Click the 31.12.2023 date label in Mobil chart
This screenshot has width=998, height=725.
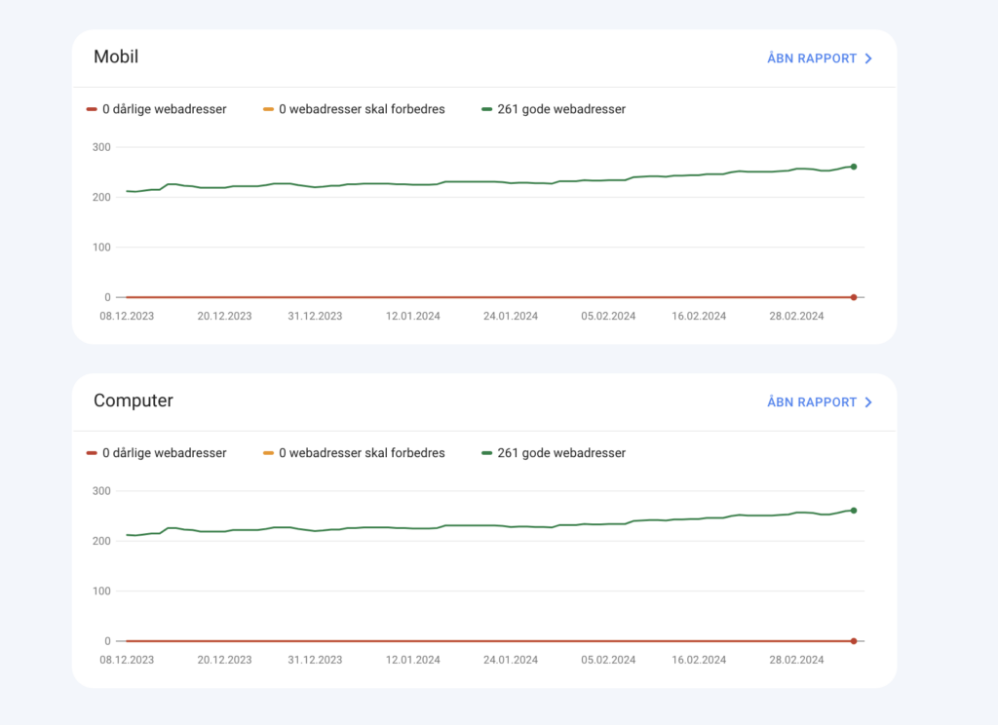point(315,317)
